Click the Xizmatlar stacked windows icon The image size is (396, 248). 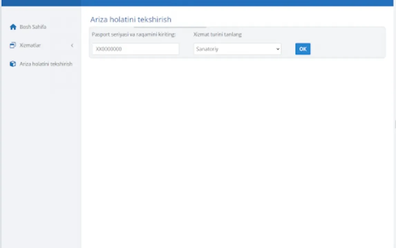point(13,45)
